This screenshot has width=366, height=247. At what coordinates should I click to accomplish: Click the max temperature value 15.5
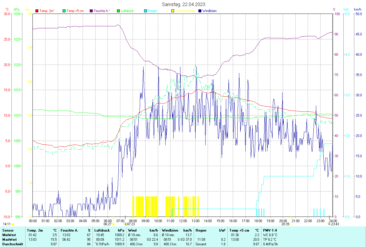tap(54, 239)
